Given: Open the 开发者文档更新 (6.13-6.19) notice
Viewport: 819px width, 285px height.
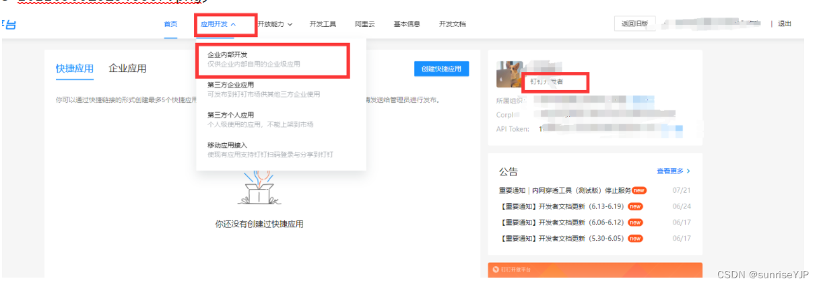Looking at the screenshot, I should pyautogui.click(x=562, y=206).
